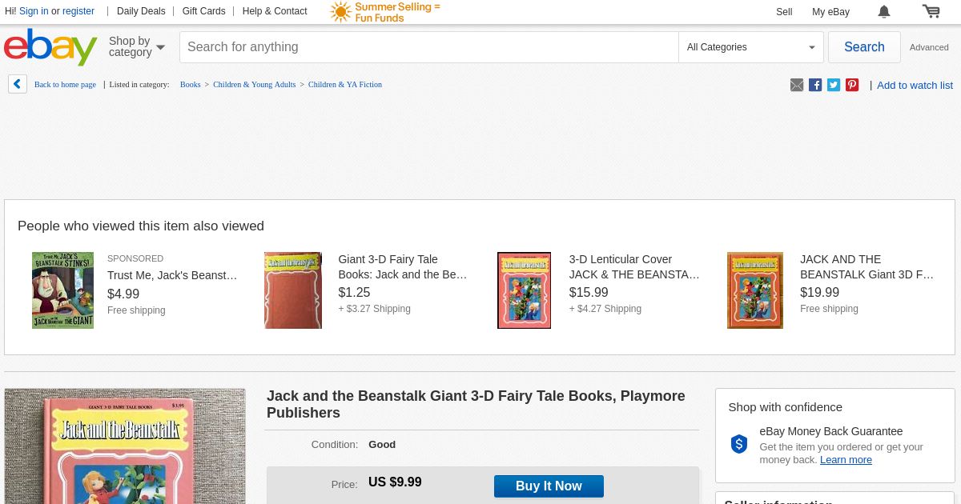Expand the Shop by category menu

[136, 47]
